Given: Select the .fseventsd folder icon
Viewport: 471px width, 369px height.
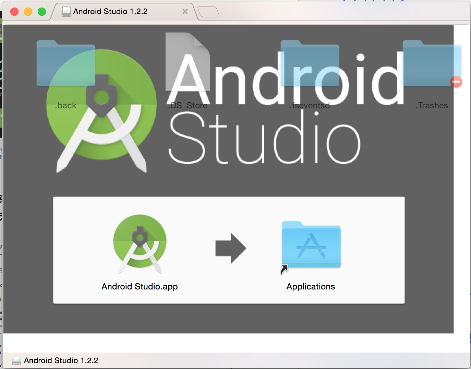Looking at the screenshot, I should pyautogui.click(x=310, y=63).
